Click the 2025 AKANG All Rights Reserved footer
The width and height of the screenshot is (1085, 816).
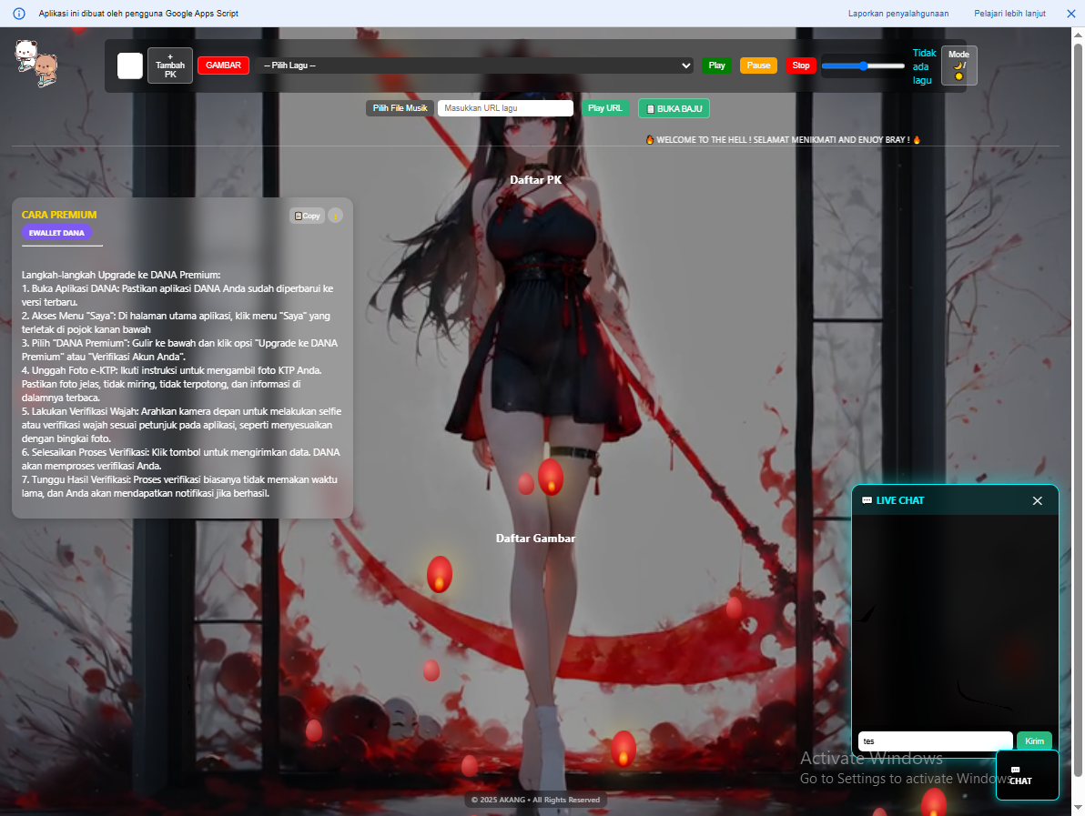(x=535, y=801)
